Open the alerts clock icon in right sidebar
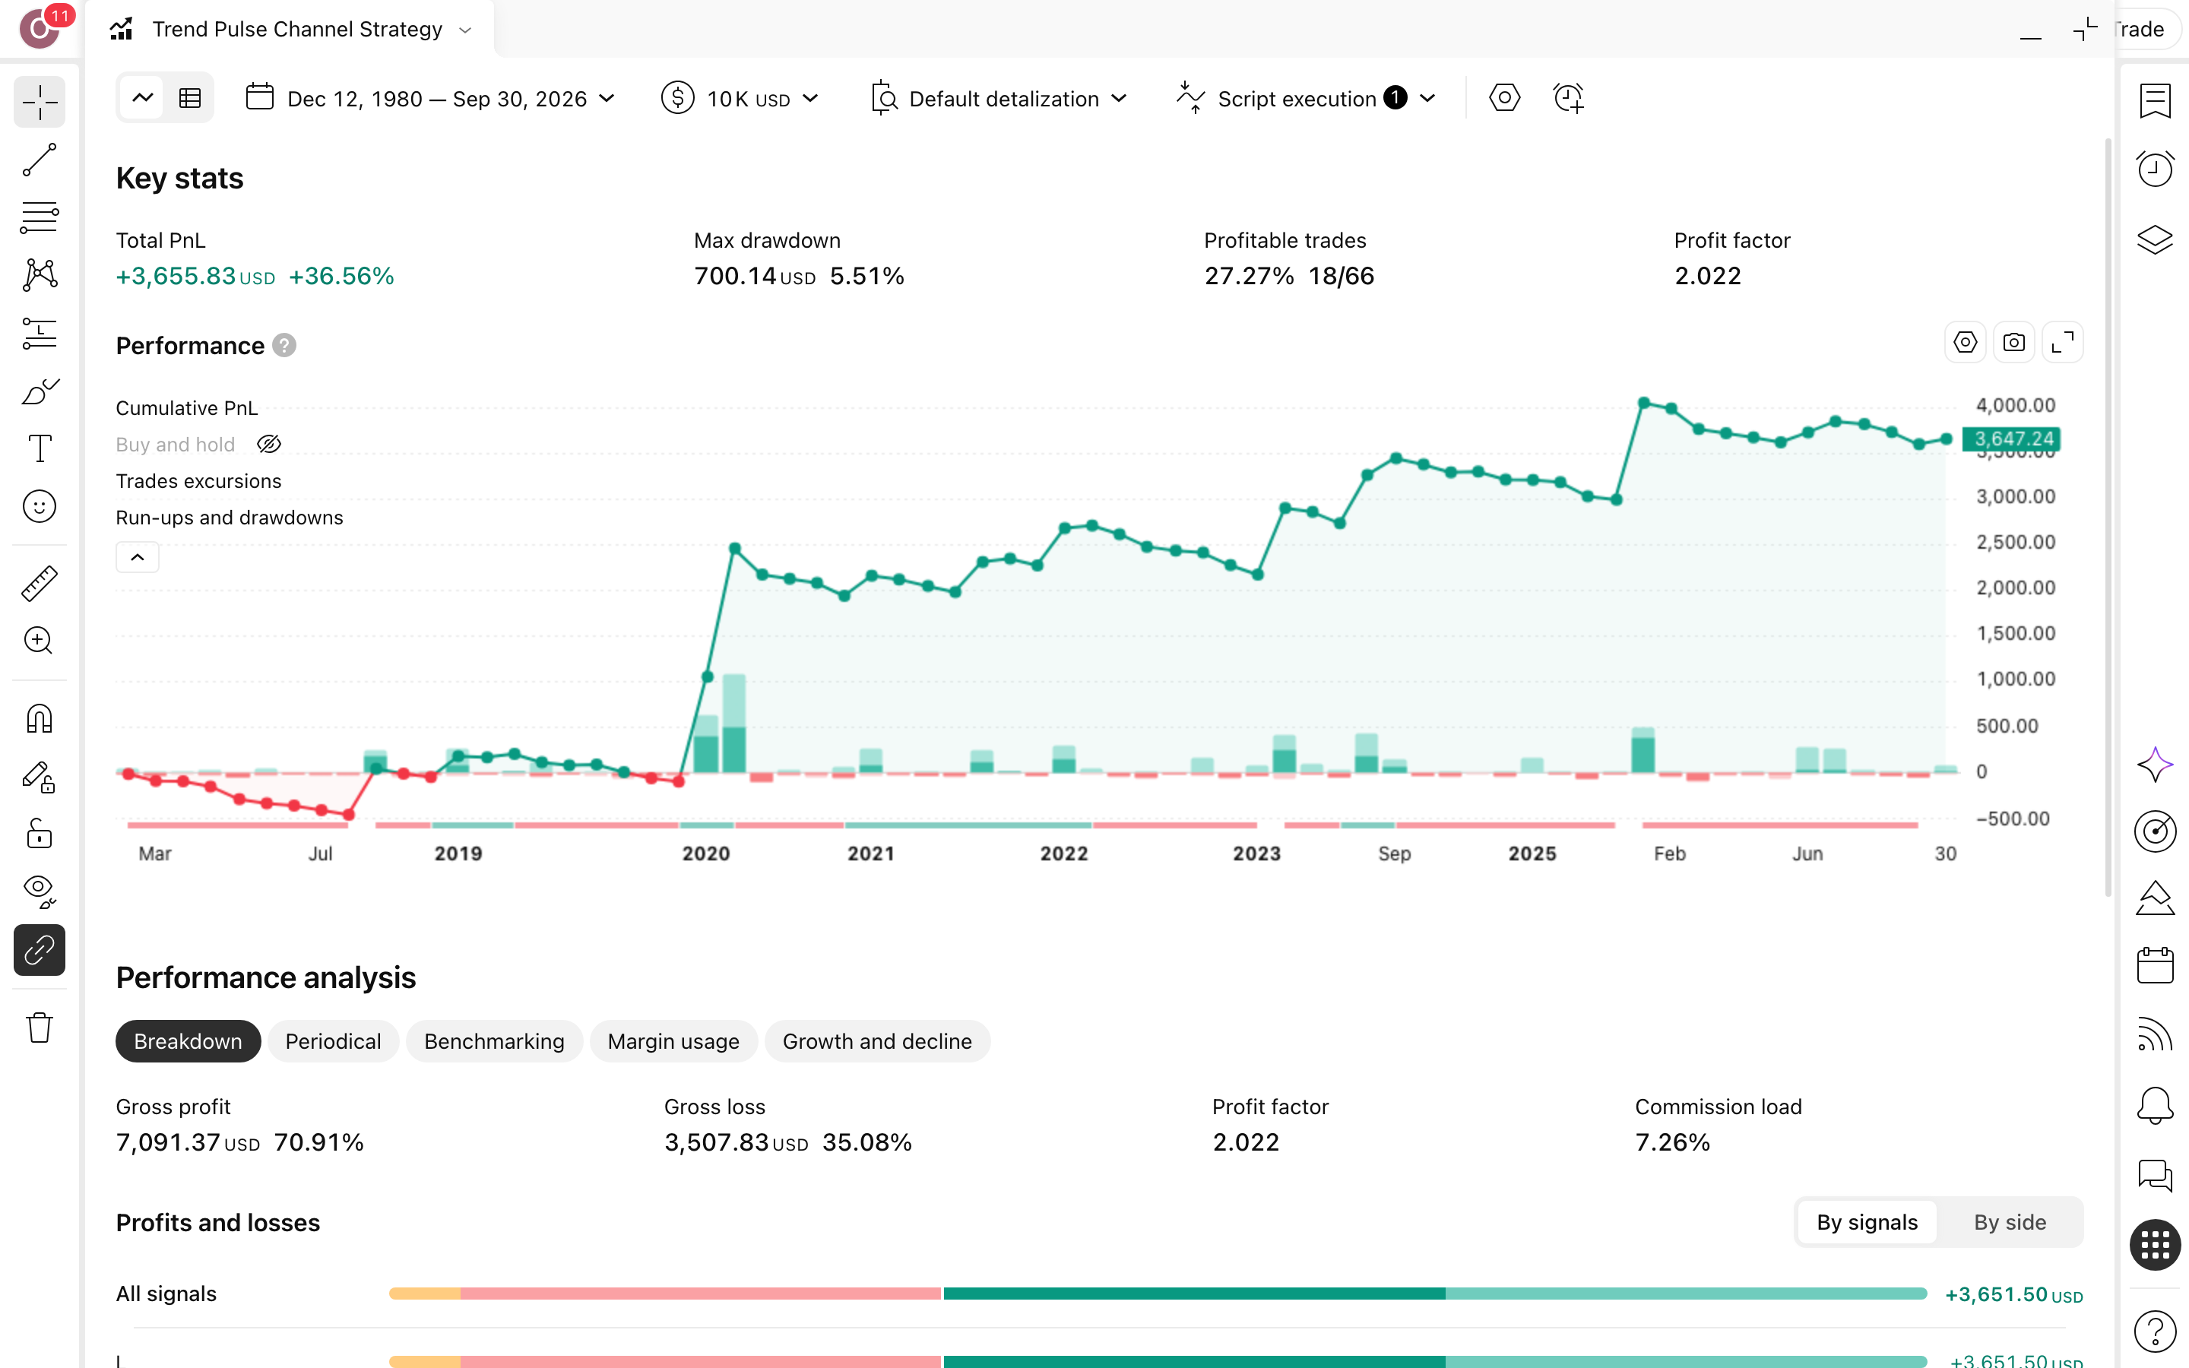 tap(2155, 169)
